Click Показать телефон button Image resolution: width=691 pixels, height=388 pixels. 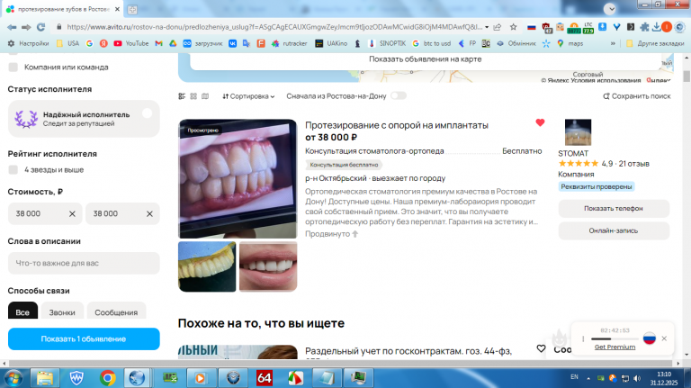pyautogui.click(x=614, y=209)
